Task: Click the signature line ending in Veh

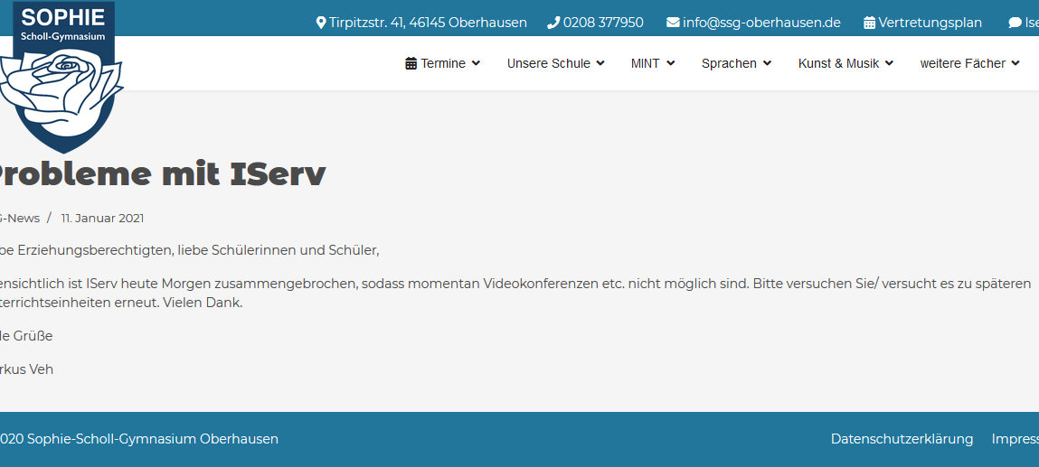Action: click(x=26, y=369)
